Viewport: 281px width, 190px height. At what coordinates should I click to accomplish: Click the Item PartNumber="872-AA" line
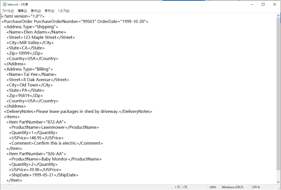(37, 122)
